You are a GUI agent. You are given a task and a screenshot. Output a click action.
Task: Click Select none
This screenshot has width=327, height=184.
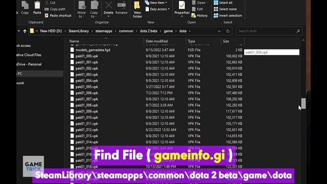pos(225,9)
